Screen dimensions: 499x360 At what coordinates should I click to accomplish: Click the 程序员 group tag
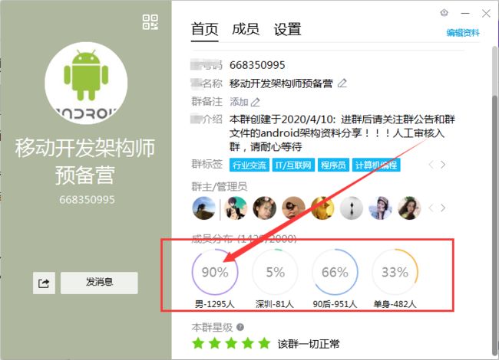coord(333,165)
